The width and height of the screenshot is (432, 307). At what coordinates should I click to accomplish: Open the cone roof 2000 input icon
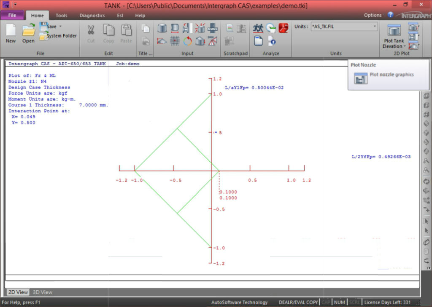pyautogui.click(x=213, y=41)
